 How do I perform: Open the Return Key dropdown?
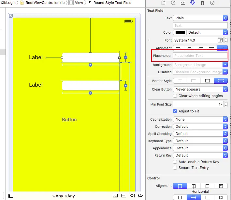click(x=200, y=155)
